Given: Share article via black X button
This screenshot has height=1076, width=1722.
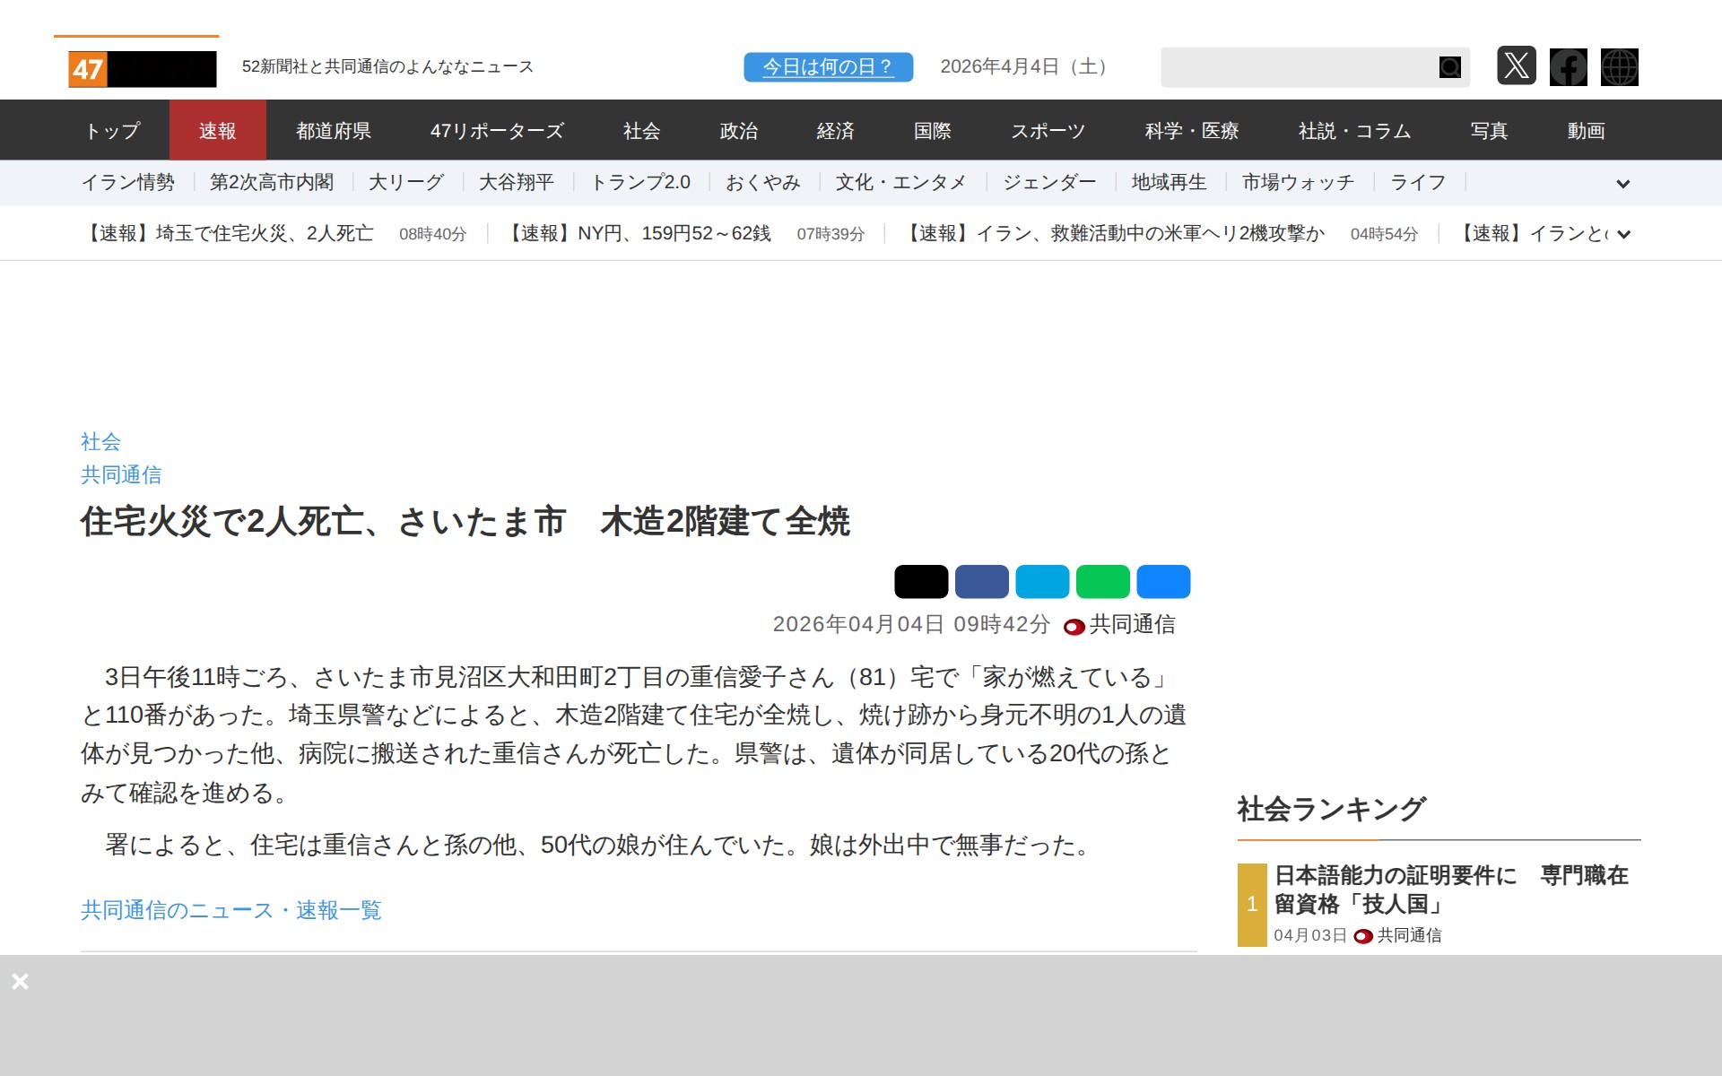Looking at the screenshot, I should tap(920, 582).
